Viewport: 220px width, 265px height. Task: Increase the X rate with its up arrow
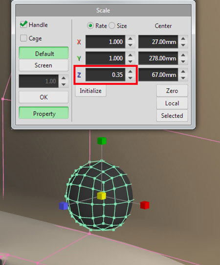point(130,39)
